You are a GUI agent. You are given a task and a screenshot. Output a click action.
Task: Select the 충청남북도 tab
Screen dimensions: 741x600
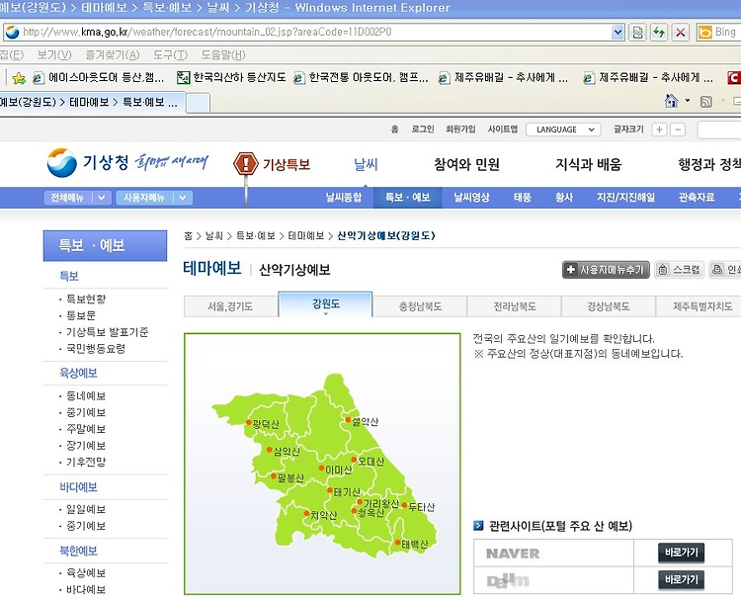420,306
